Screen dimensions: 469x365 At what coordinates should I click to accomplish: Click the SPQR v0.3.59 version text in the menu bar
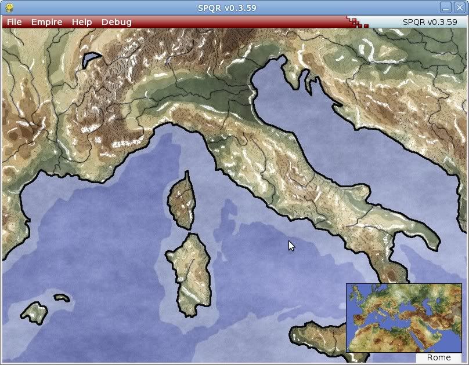(430, 22)
